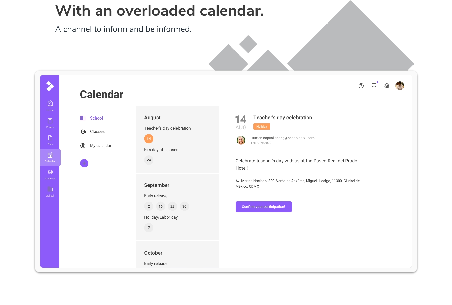This screenshot has width=452, height=305.
Task: Click the orange Holiday tag
Action: [262, 127]
